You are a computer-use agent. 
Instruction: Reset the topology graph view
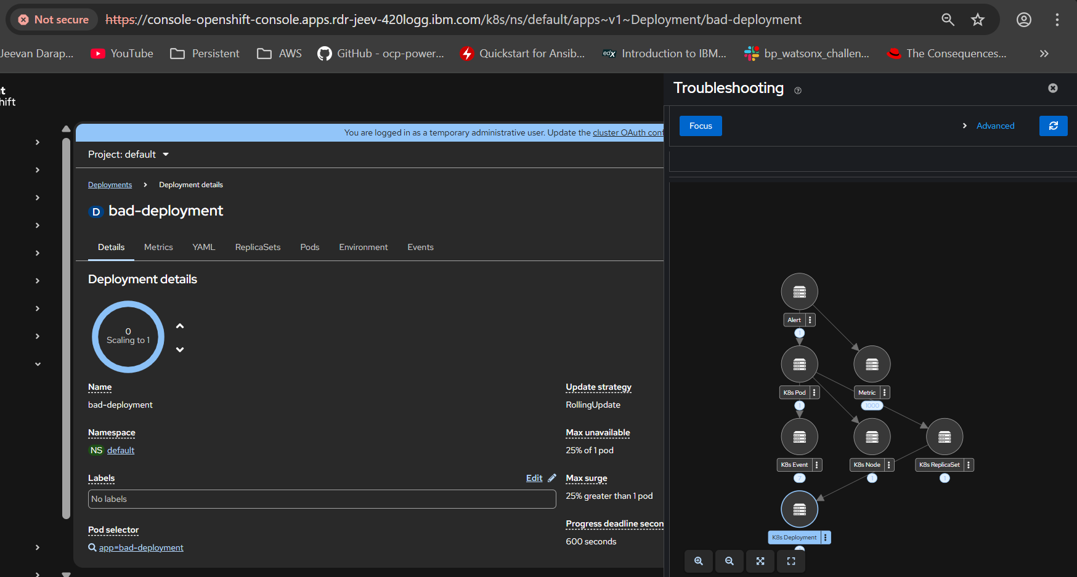tap(791, 561)
